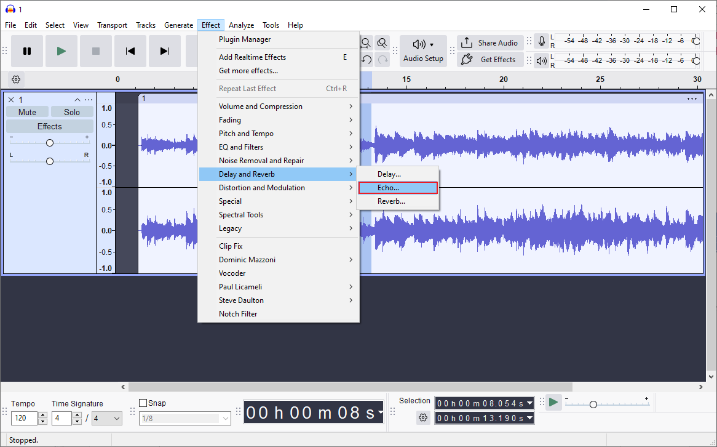Click the Pause playback button
The image size is (717, 447).
coord(27,51)
